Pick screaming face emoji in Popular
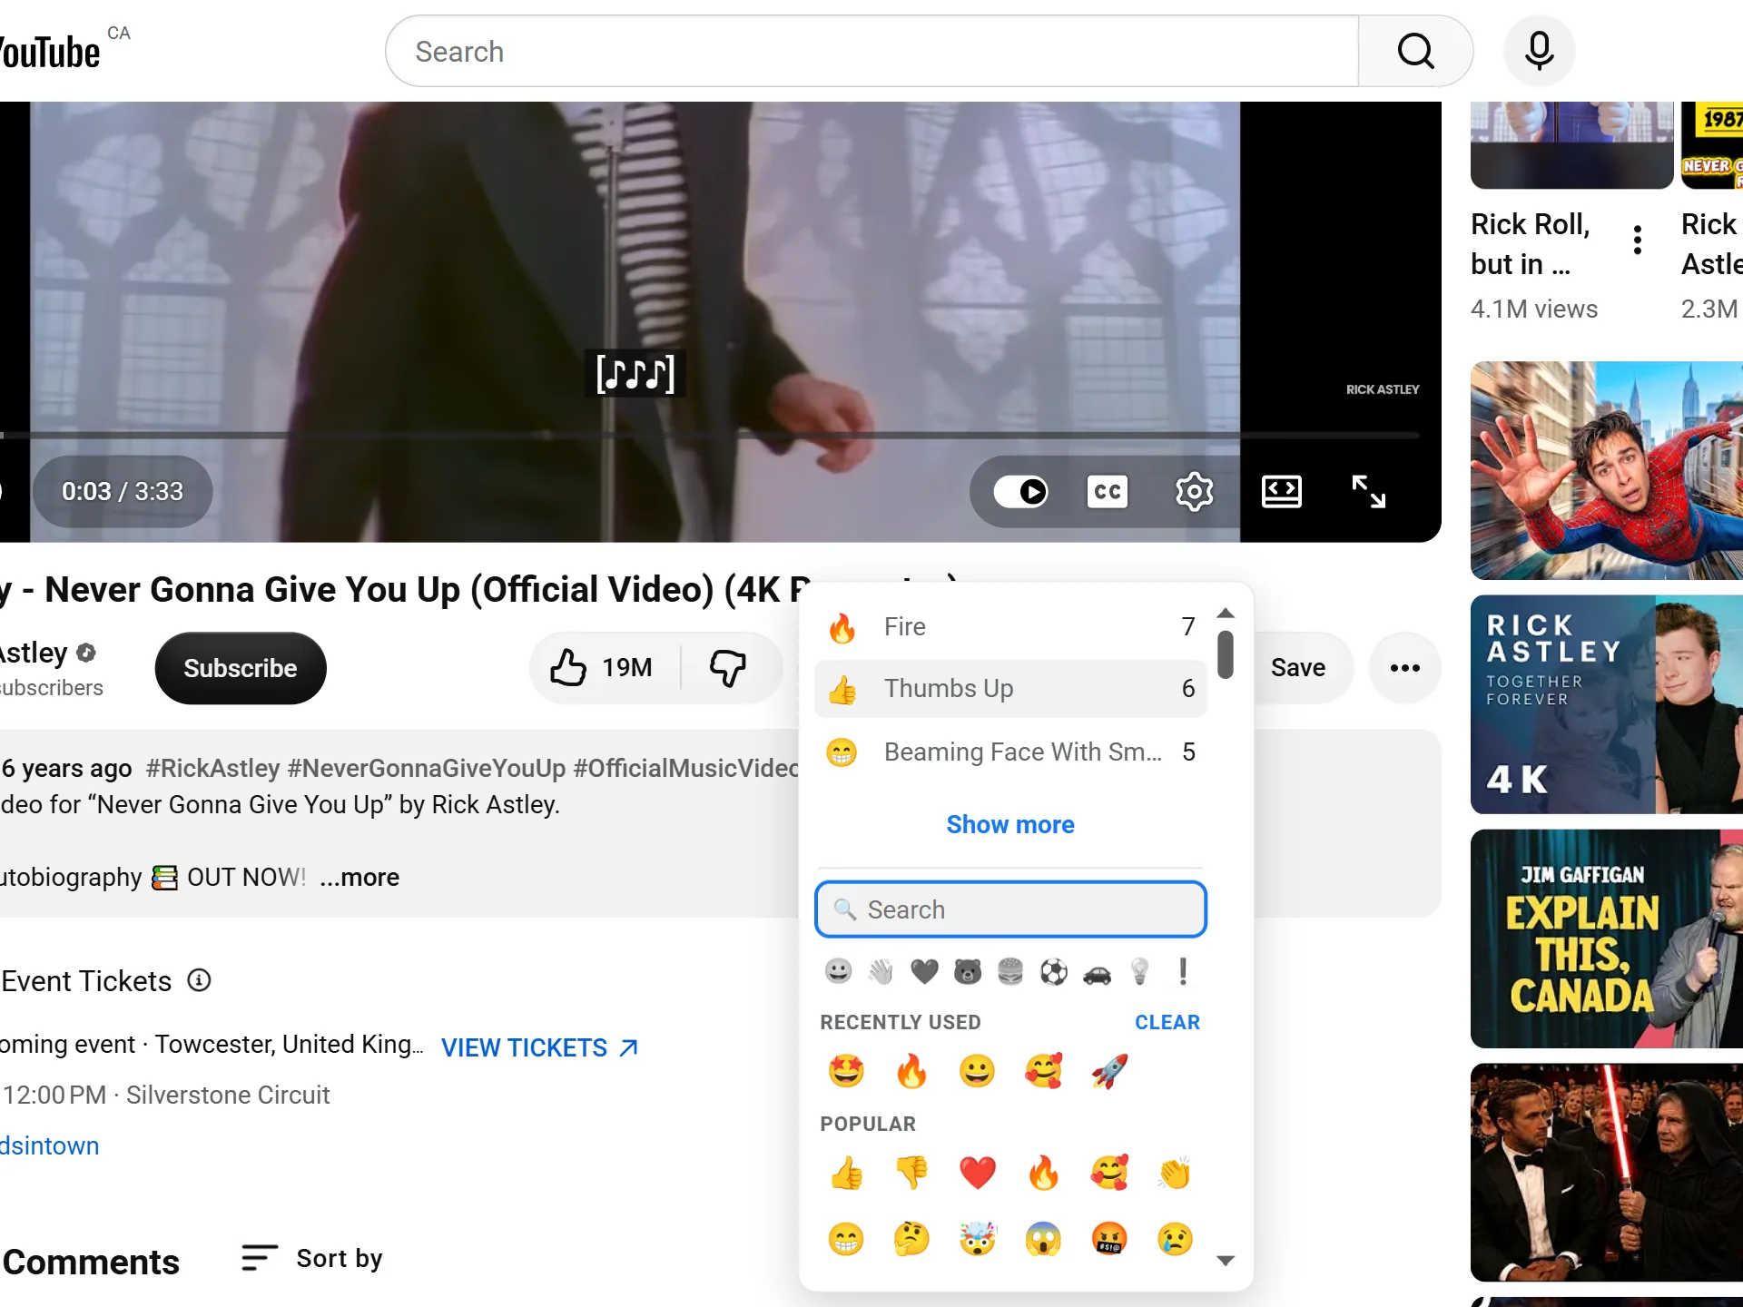The width and height of the screenshot is (1743, 1307). [x=1043, y=1239]
